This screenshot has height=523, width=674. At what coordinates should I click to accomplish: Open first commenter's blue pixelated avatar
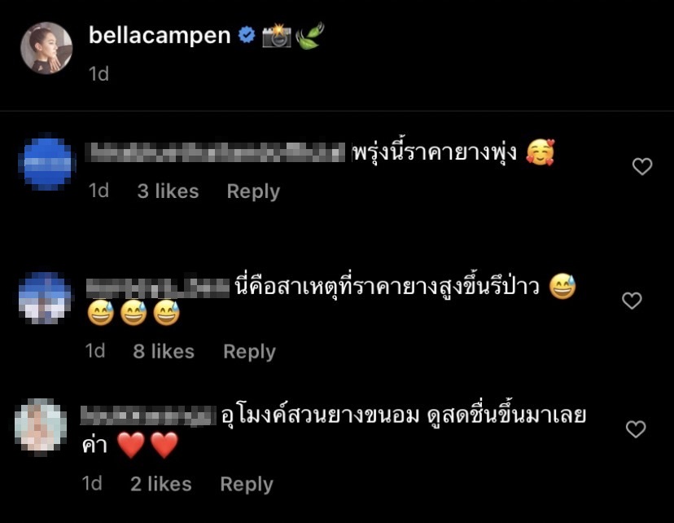coord(47,162)
